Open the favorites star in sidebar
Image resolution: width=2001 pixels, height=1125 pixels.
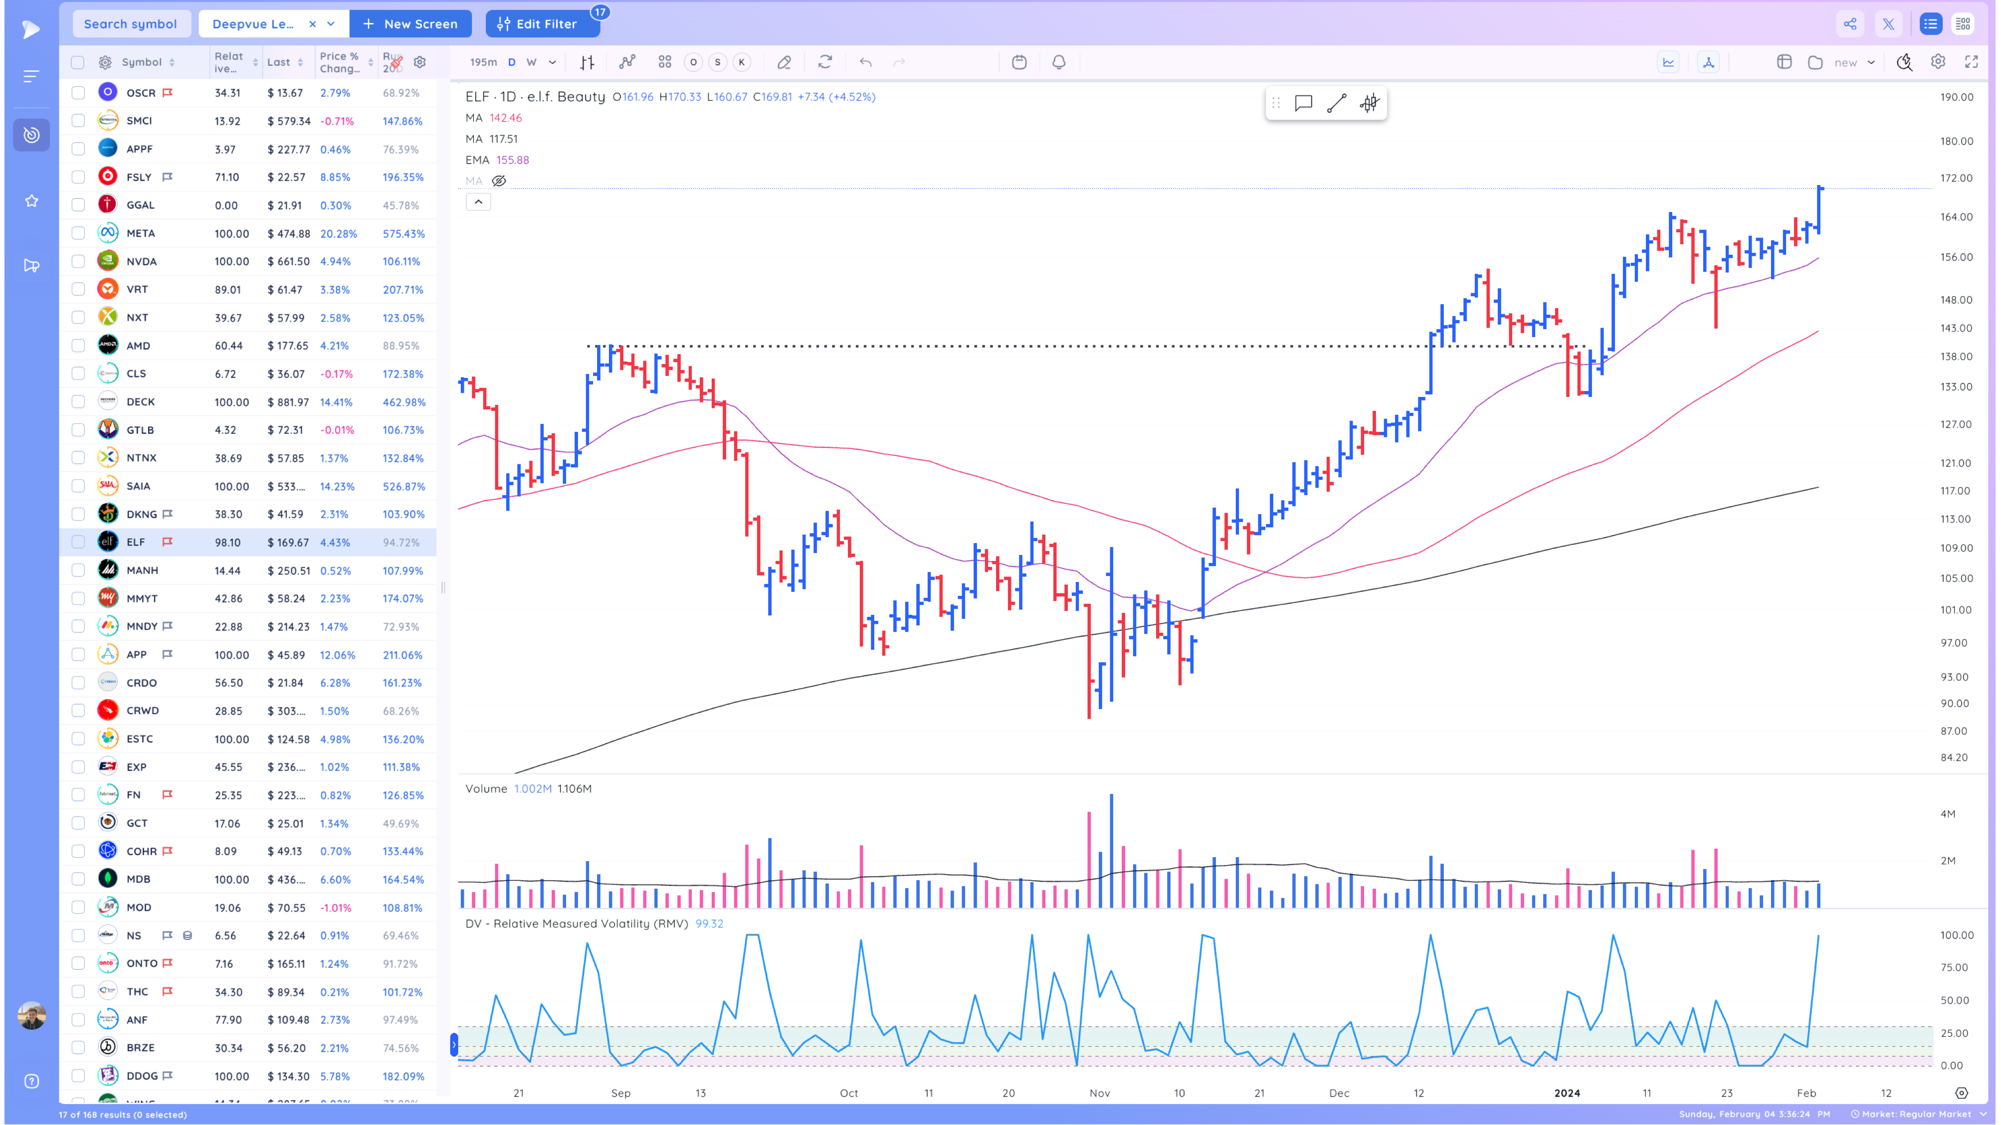click(31, 201)
